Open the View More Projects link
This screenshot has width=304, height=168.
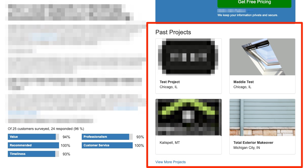click(171, 162)
